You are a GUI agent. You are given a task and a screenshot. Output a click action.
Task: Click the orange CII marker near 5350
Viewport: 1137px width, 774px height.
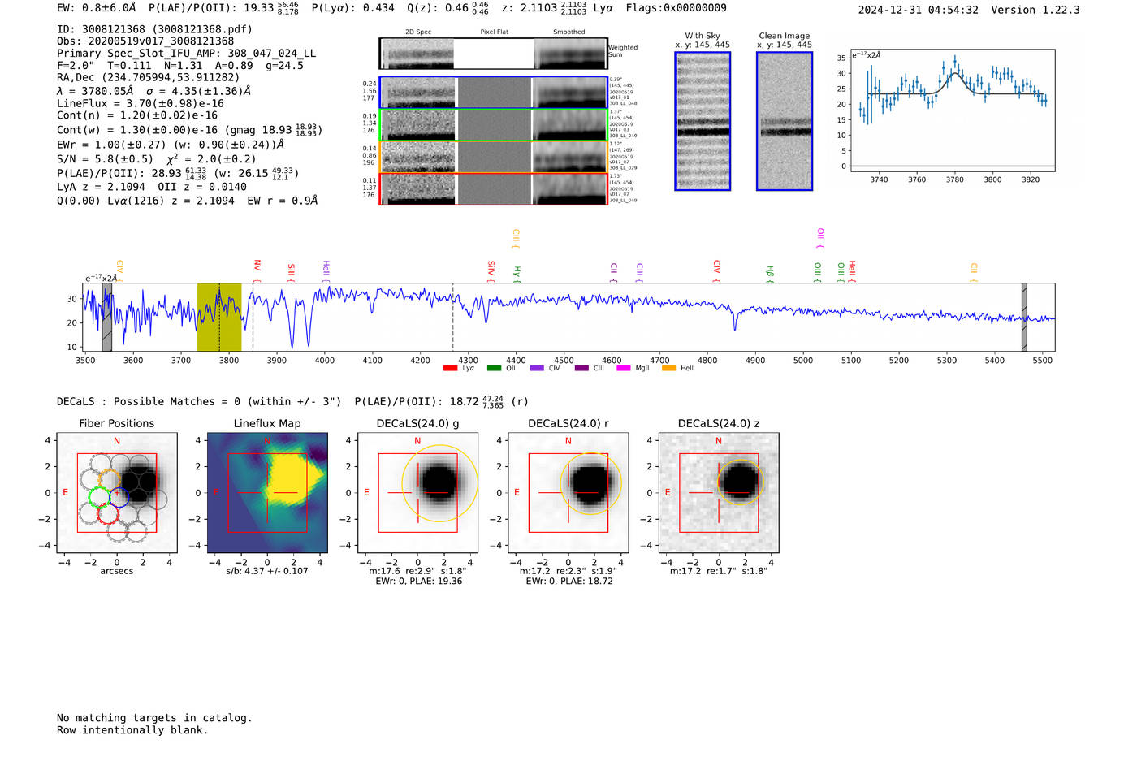974,272
